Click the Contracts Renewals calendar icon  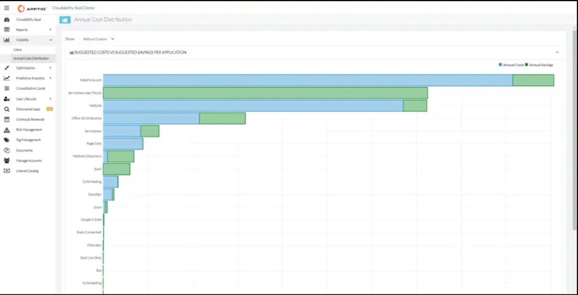[7, 119]
